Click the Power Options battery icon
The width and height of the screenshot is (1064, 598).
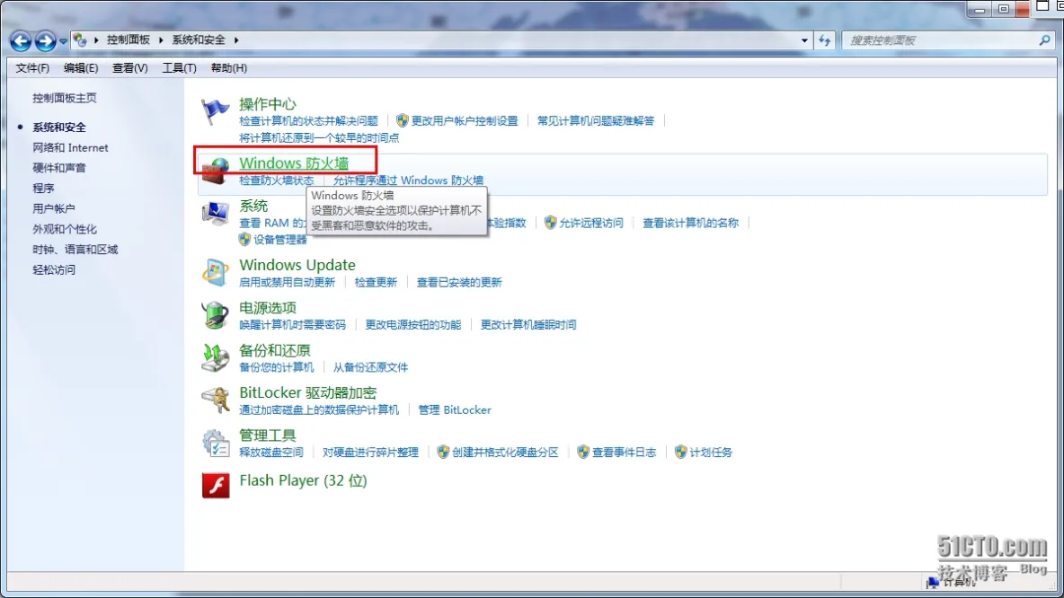215,315
